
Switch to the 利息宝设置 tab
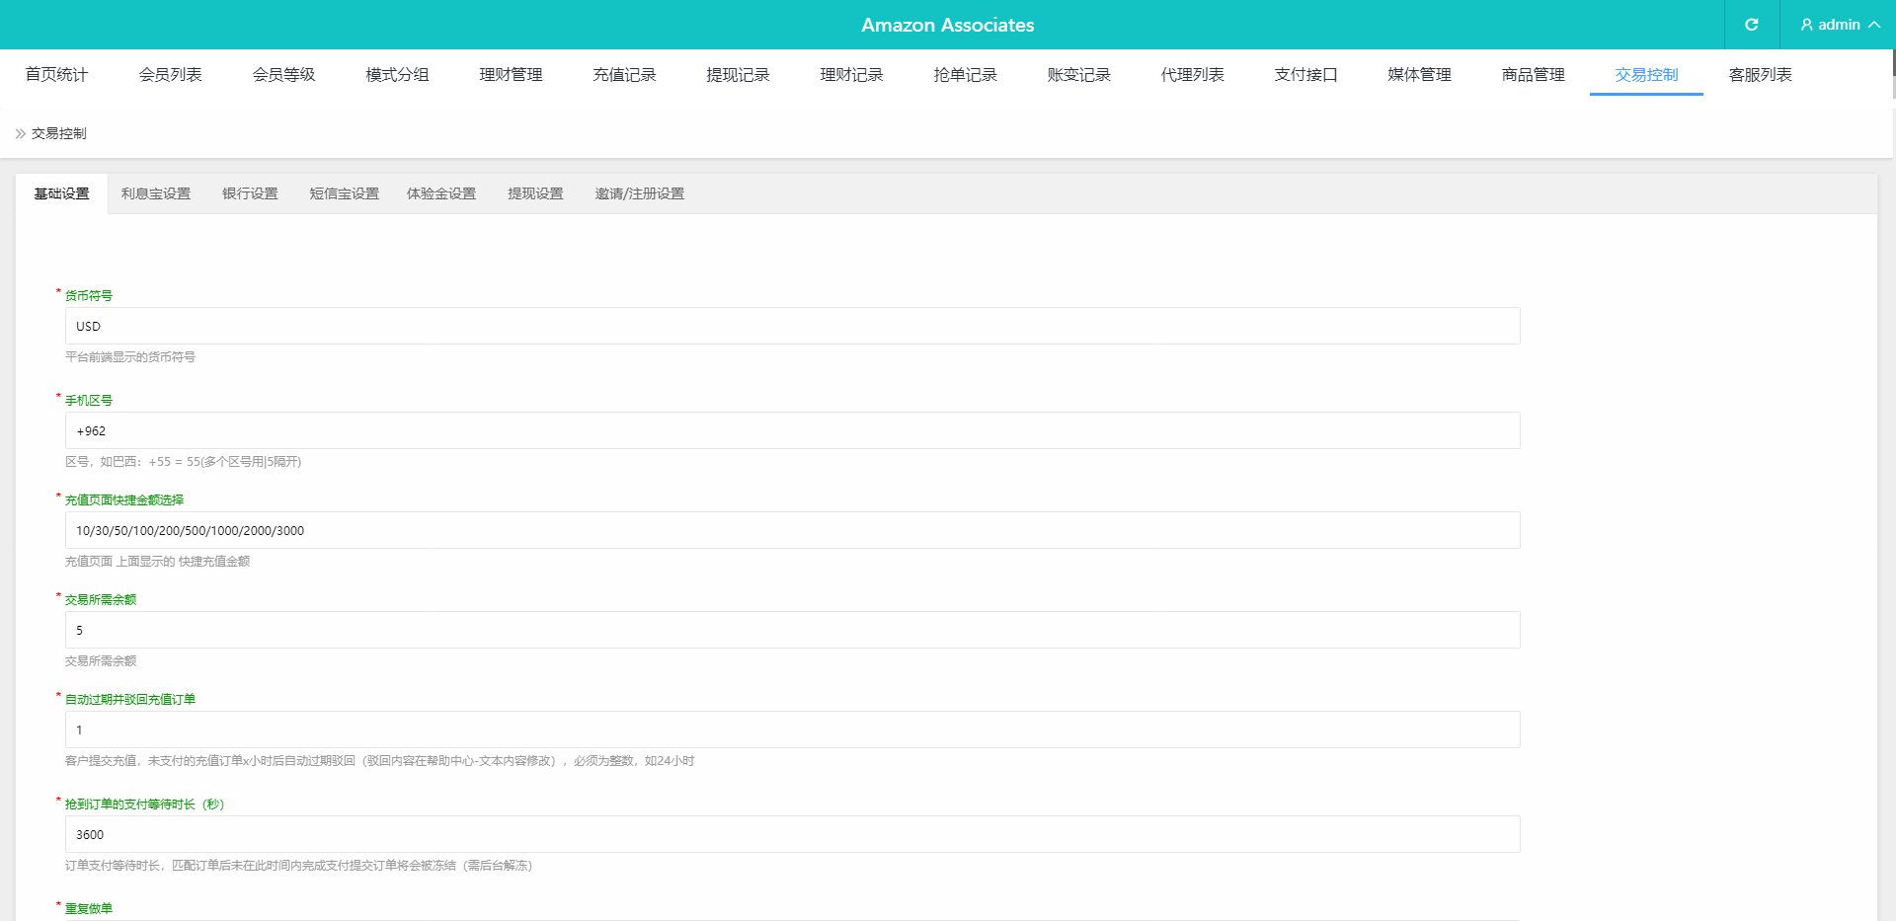156,193
